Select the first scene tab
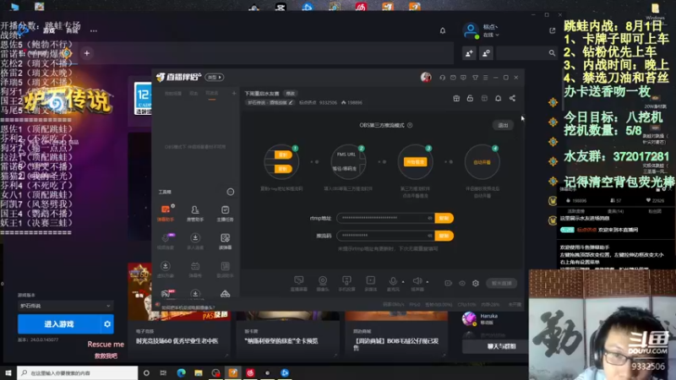This screenshot has width=676, height=380. pos(173,93)
